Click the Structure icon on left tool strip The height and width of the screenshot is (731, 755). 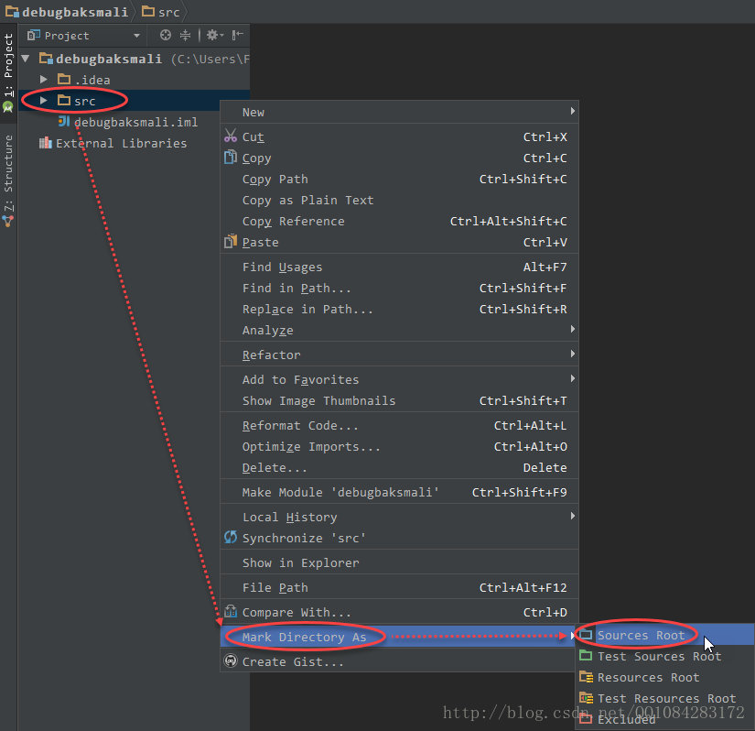pos(7,221)
